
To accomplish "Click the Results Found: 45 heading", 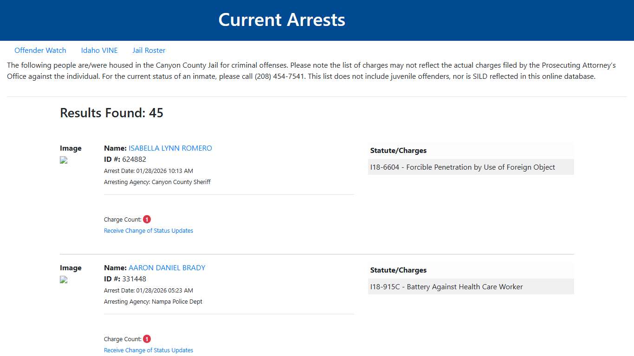I will tap(111, 113).
